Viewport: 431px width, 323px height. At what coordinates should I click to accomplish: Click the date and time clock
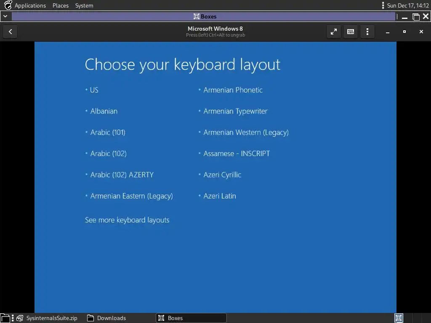point(407,5)
